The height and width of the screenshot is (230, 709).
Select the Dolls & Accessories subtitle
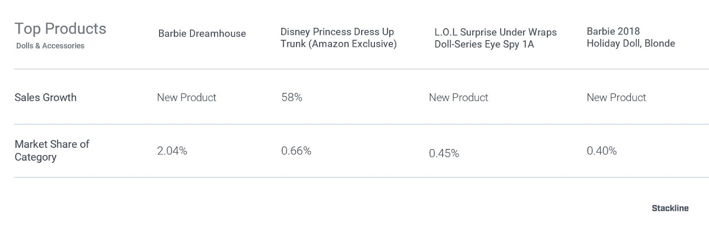click(x=50, y=46)
